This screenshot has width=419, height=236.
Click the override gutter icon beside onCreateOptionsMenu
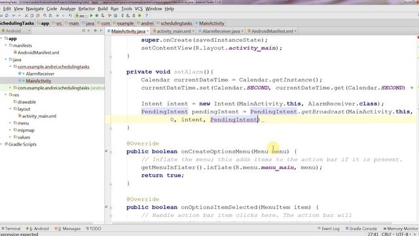tap(106, 151)
